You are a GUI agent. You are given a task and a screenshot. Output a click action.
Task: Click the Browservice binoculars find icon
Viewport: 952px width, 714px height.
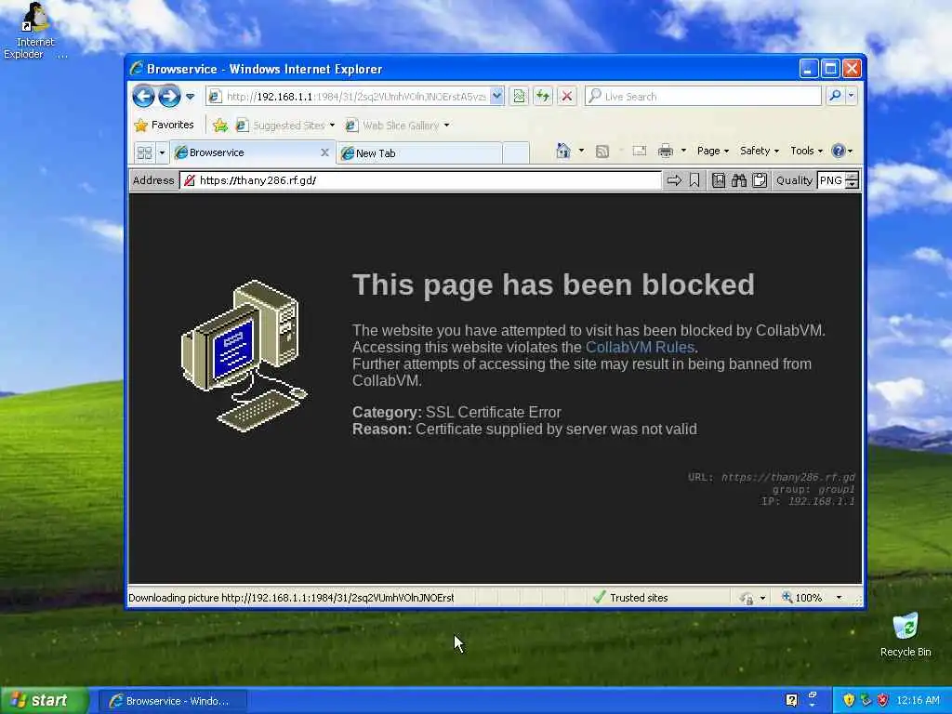[739, 180]
